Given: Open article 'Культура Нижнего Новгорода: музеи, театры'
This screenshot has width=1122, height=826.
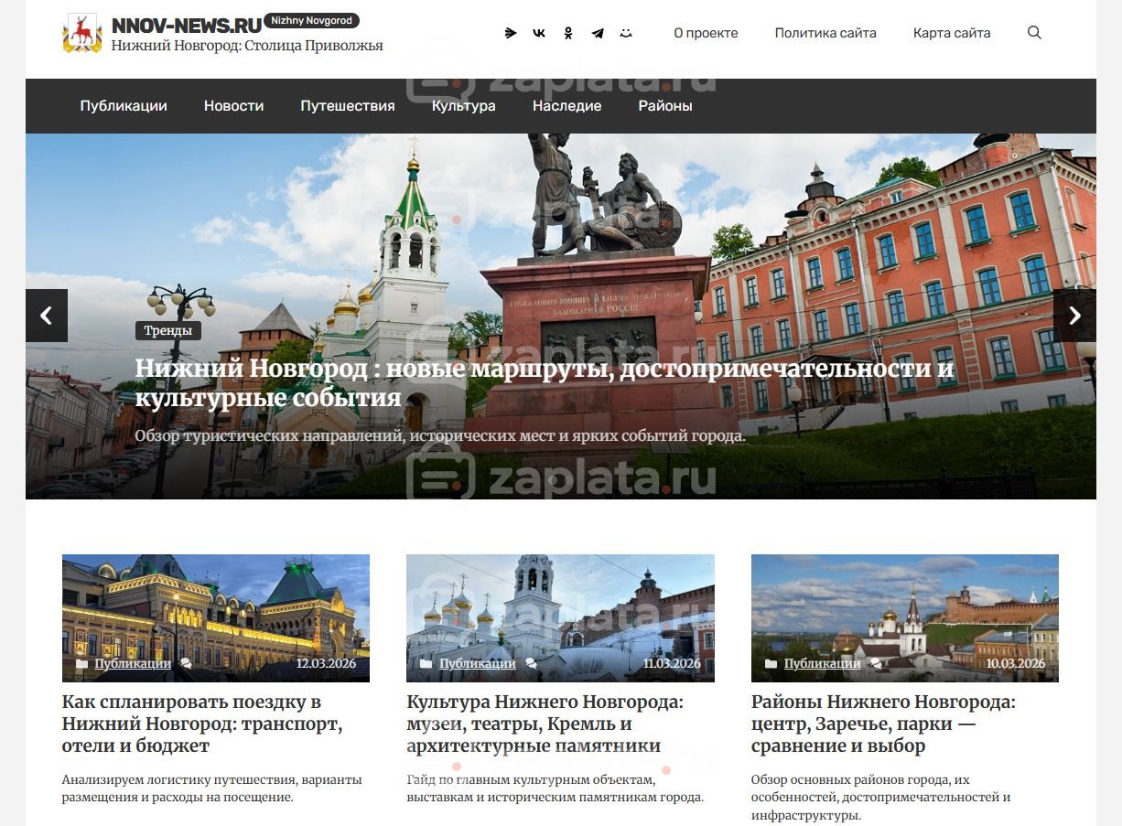Looking at the screenshot, I should [545, 724].
